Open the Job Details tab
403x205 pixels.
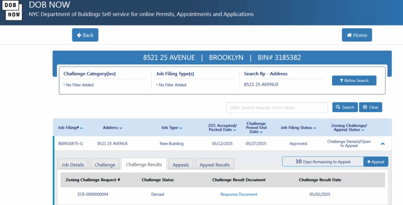[73, 164]
